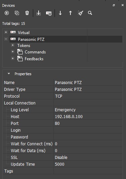
Task: Open the Protocol TCP value
Action: click(88, 96)
